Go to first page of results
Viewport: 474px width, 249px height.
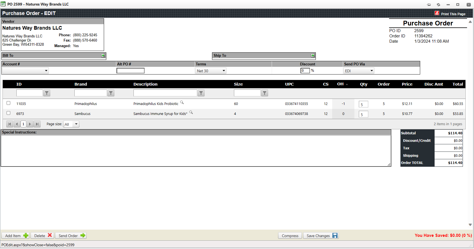(10, 124)
